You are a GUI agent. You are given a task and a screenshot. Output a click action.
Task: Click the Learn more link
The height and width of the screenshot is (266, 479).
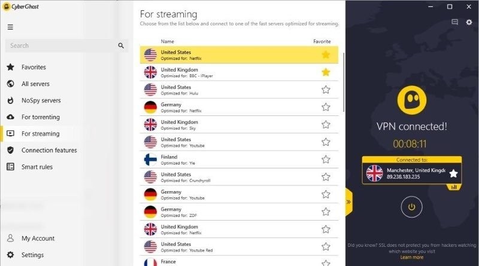(411, 257)
